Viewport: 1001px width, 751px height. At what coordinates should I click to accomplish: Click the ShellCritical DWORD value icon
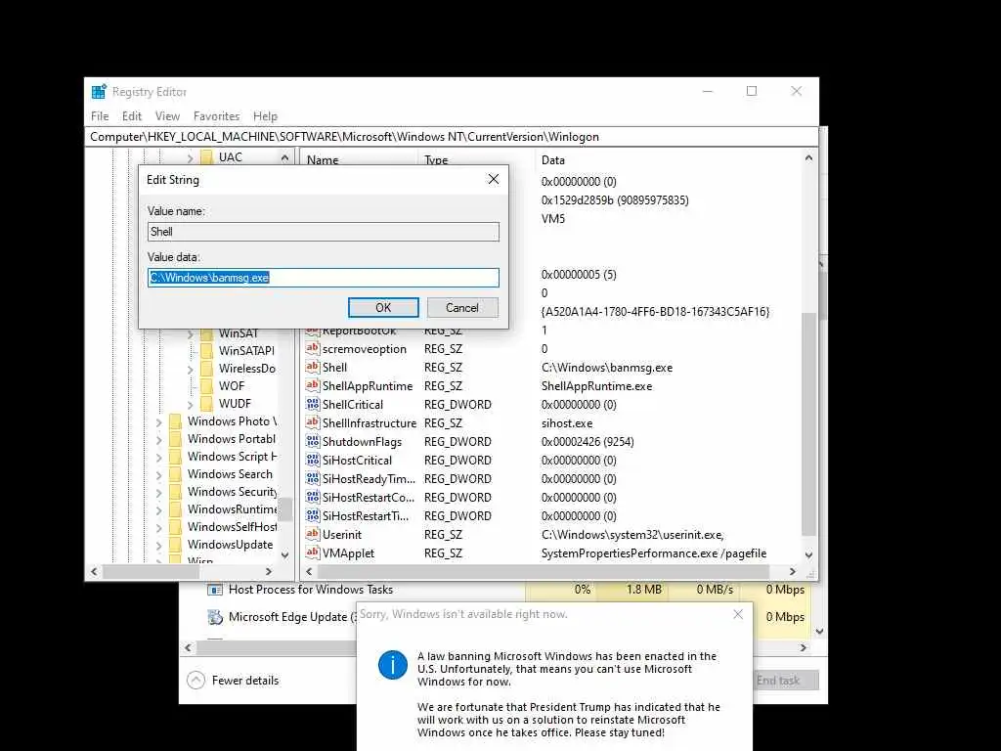coord(312,404)
